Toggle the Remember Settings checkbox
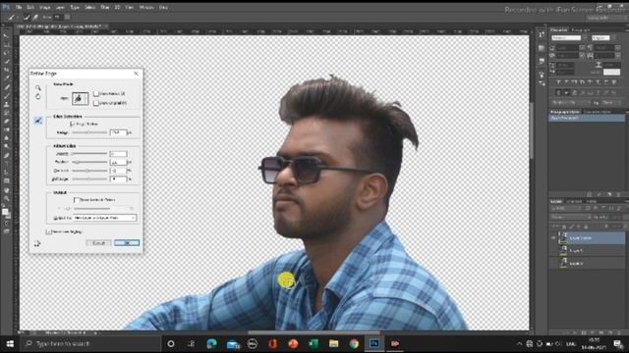The image size is (629, 353). click(49, 231)
